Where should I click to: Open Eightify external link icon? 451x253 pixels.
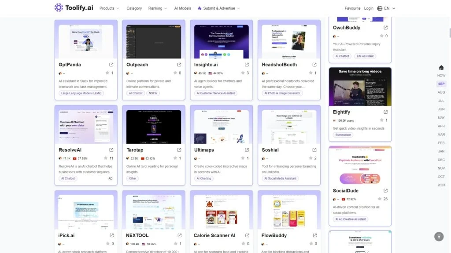(385, 112)
